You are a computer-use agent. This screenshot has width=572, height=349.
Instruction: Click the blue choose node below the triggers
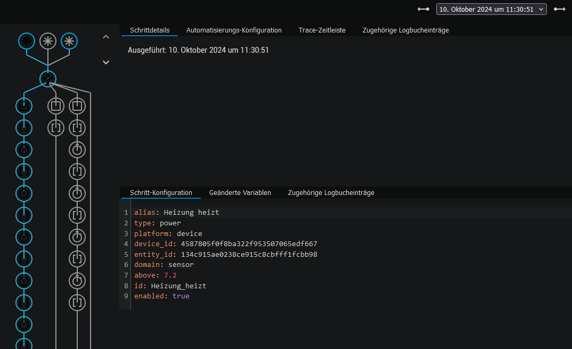pyautogui.click(x=48, y=78)
